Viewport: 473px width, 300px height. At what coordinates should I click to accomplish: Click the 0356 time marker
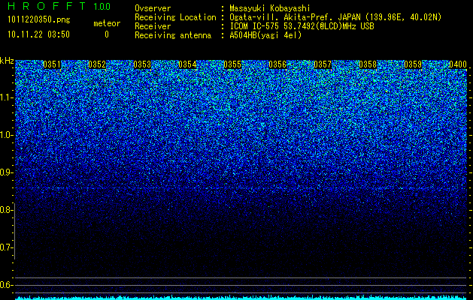(277, 64)
